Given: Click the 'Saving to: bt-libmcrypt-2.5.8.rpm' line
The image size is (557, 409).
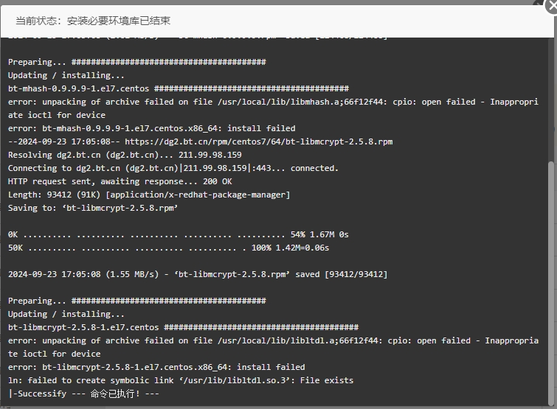Looking at the screenshot, I should [93, 208].
